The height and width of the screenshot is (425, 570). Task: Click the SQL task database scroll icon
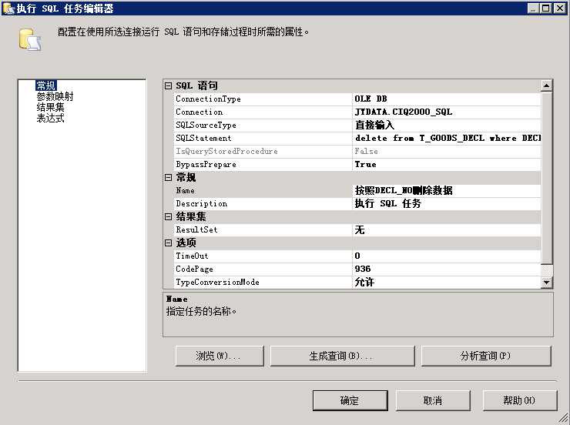30,39
